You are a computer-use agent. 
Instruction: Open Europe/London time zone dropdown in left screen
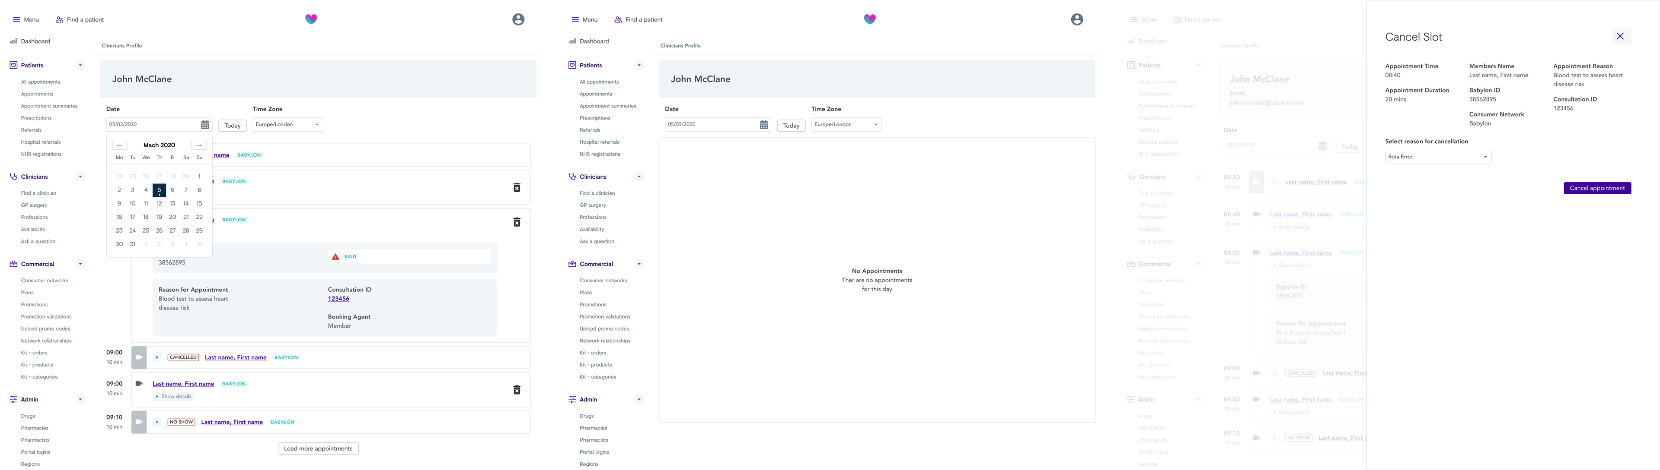pos(287,125)
